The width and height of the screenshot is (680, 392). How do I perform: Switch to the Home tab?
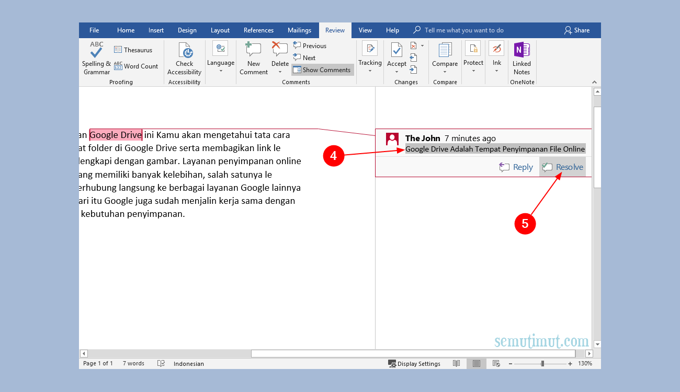pyautogui.click(x=126, y=30)
